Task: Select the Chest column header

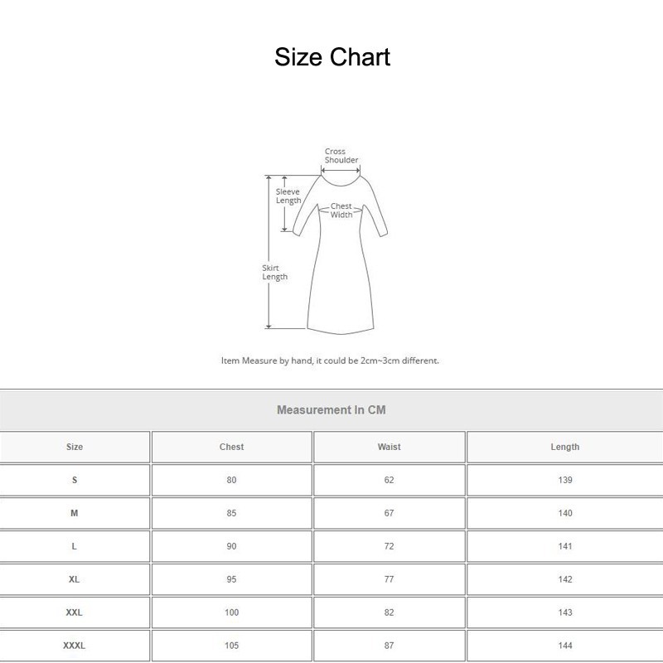Action: tap(230, 447)
